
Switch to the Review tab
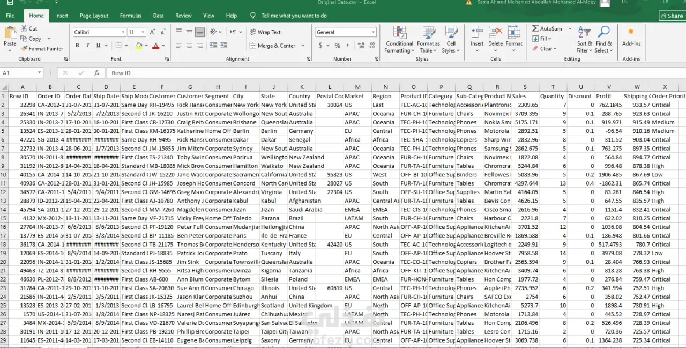pos(183,16)
